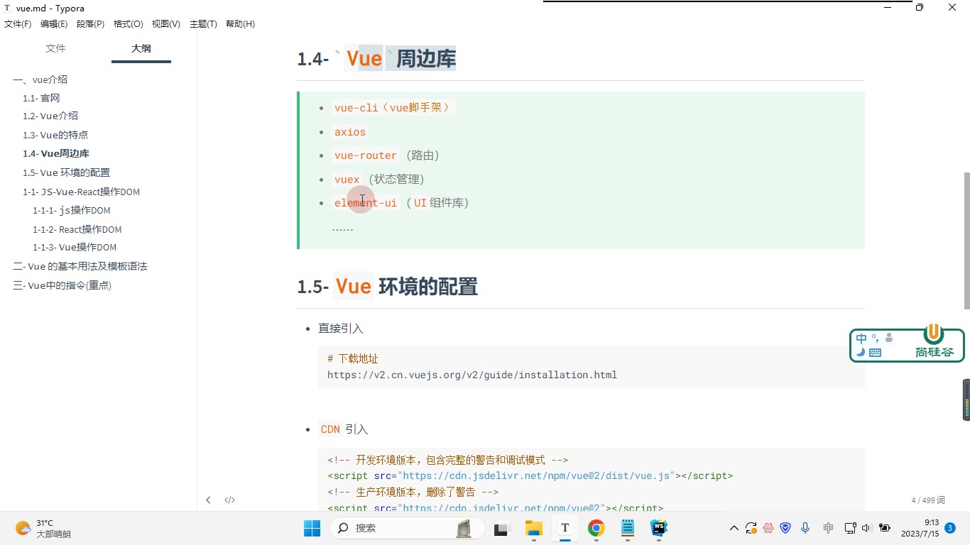Click the Windows Start button
970x545 pixels.
pos(312,528)
